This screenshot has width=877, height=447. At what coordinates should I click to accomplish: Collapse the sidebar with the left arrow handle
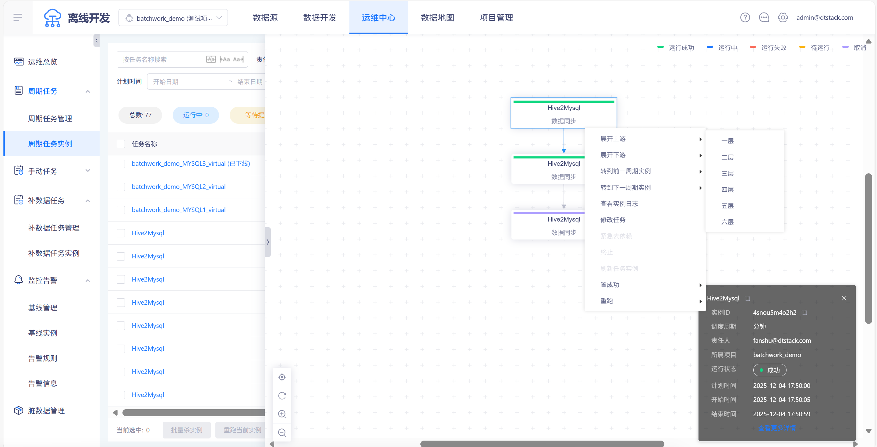tap(97, 40)
